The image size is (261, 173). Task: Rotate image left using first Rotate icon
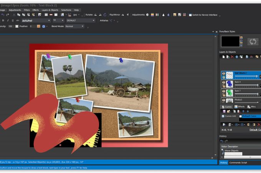[x=95, y=15]
